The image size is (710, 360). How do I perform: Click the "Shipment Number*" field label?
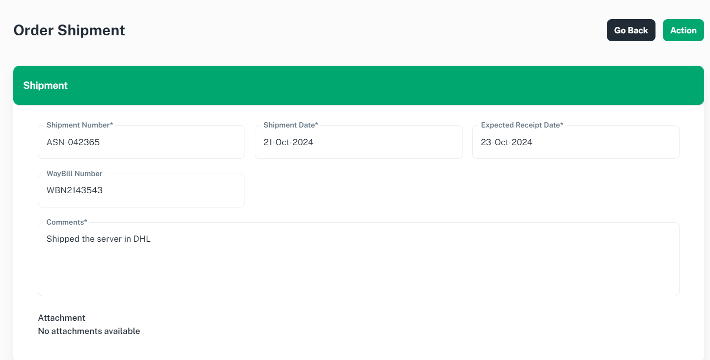point(80,125)
